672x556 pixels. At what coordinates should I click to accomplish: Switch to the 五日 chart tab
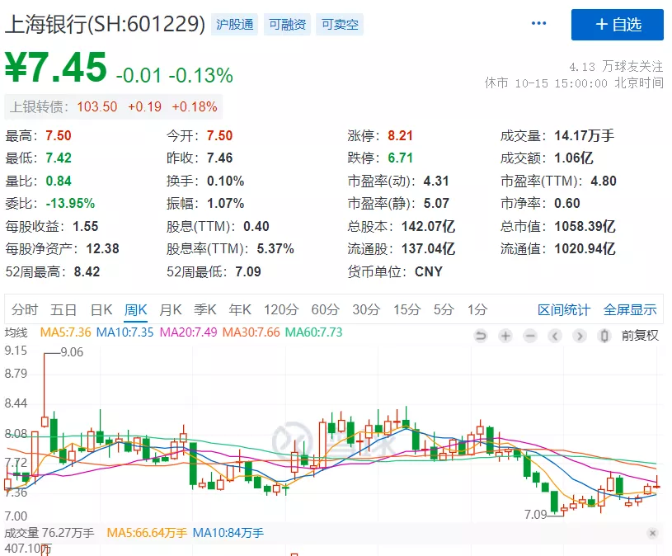tap(63, 309)
